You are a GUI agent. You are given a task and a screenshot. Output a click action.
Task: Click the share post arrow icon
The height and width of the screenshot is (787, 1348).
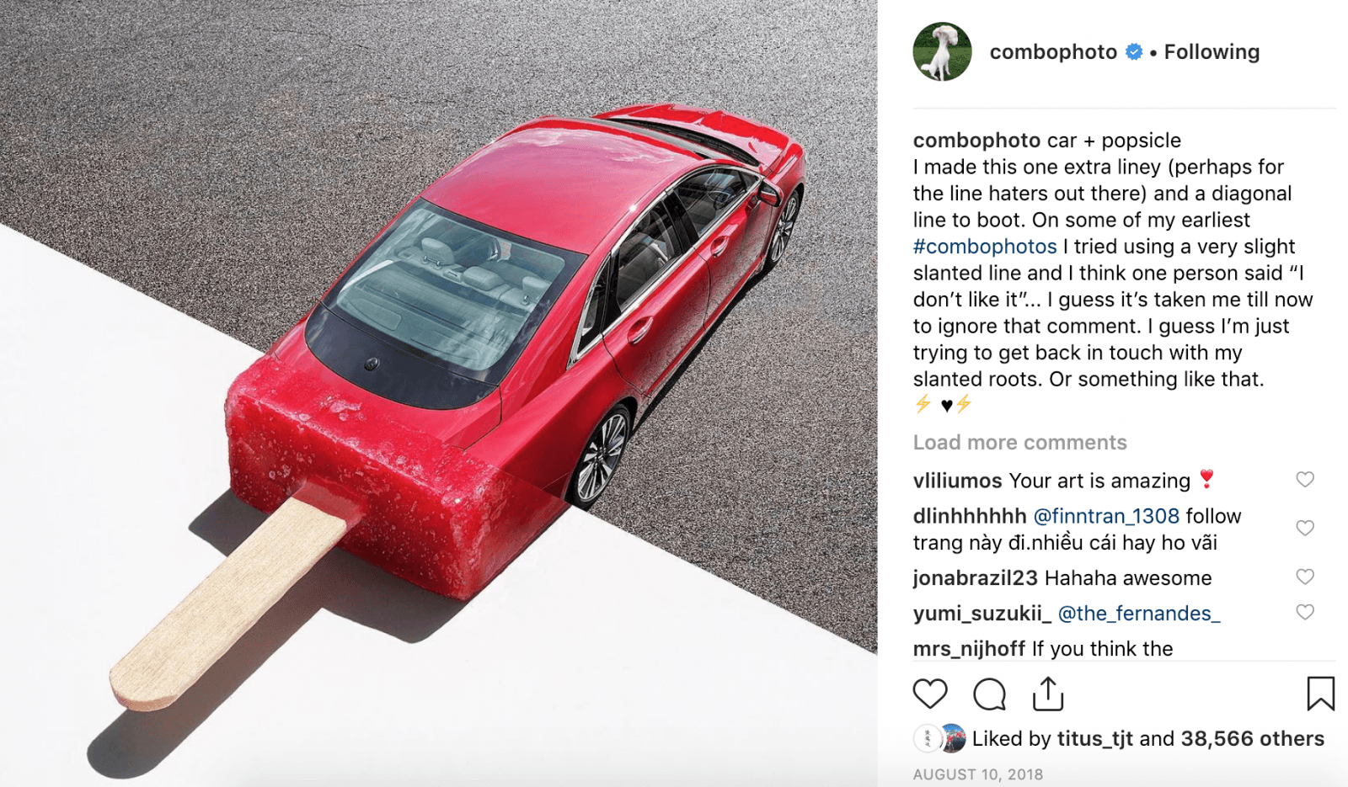(x=1048, y=694)
